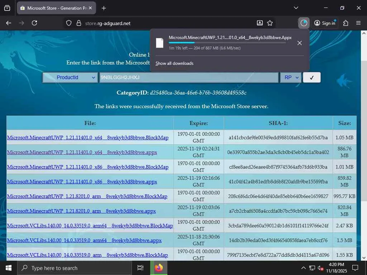Viewport: 367px width, 275px height.
Task: Submit with the checkmark button
Action: [x=311, y=77]
